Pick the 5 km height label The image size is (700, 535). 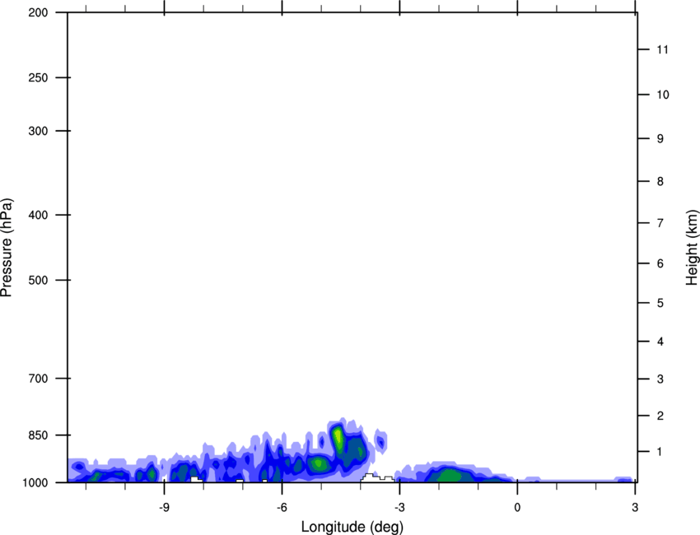pos(660,303)
